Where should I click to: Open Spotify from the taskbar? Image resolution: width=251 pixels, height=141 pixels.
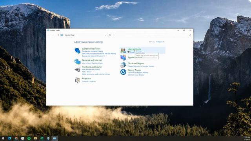click(x=29, y=138)
